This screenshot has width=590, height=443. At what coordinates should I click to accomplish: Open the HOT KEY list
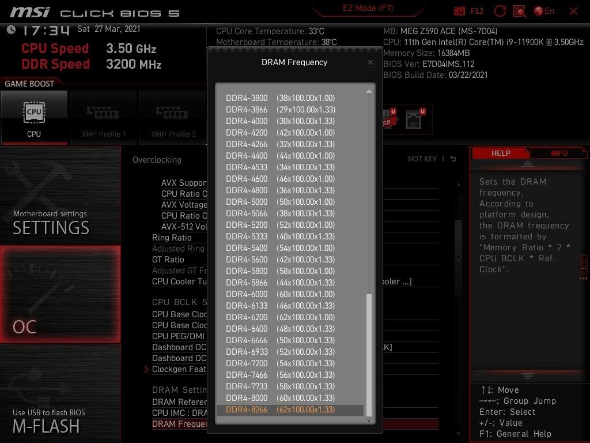[x=422, y=159]
